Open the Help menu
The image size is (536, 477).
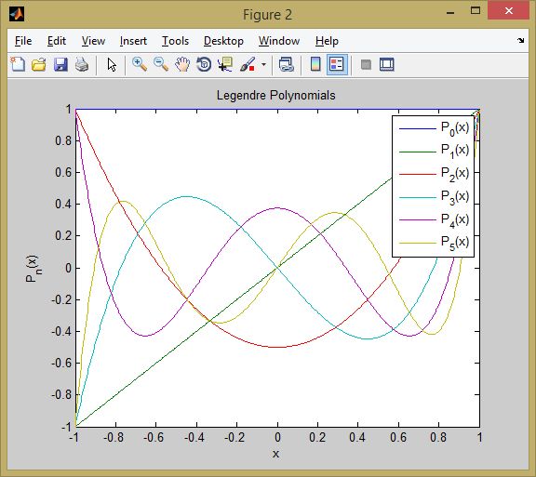click(x=327, y=41)
